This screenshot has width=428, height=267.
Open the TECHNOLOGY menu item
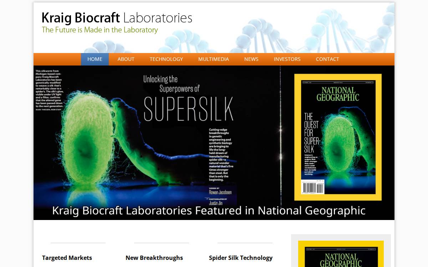(x=166, y=59)
